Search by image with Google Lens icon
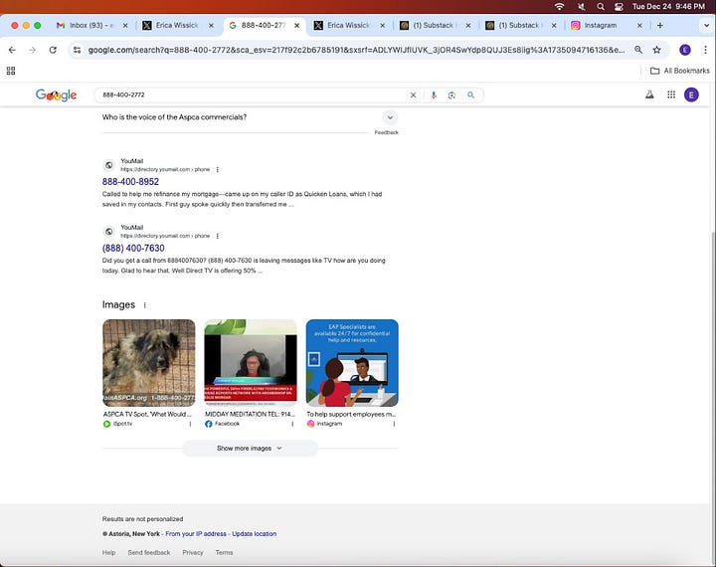The image size is (716, 567). [451, 95]
